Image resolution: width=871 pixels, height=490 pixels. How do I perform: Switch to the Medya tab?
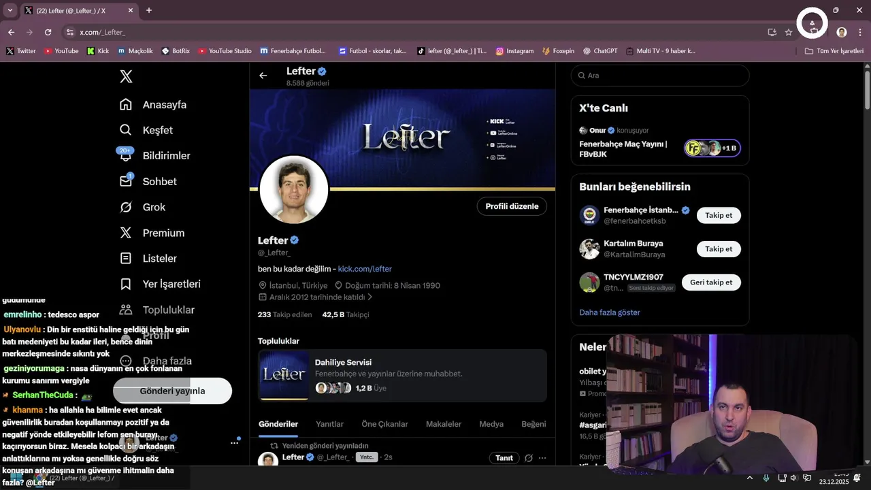(x=491, y=424)
